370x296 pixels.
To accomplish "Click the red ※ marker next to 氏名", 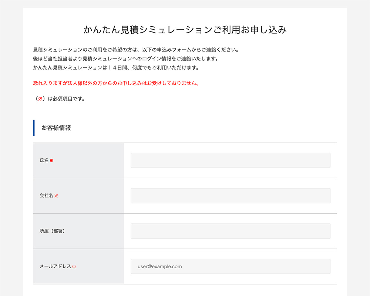I will (x=52, y=160).
